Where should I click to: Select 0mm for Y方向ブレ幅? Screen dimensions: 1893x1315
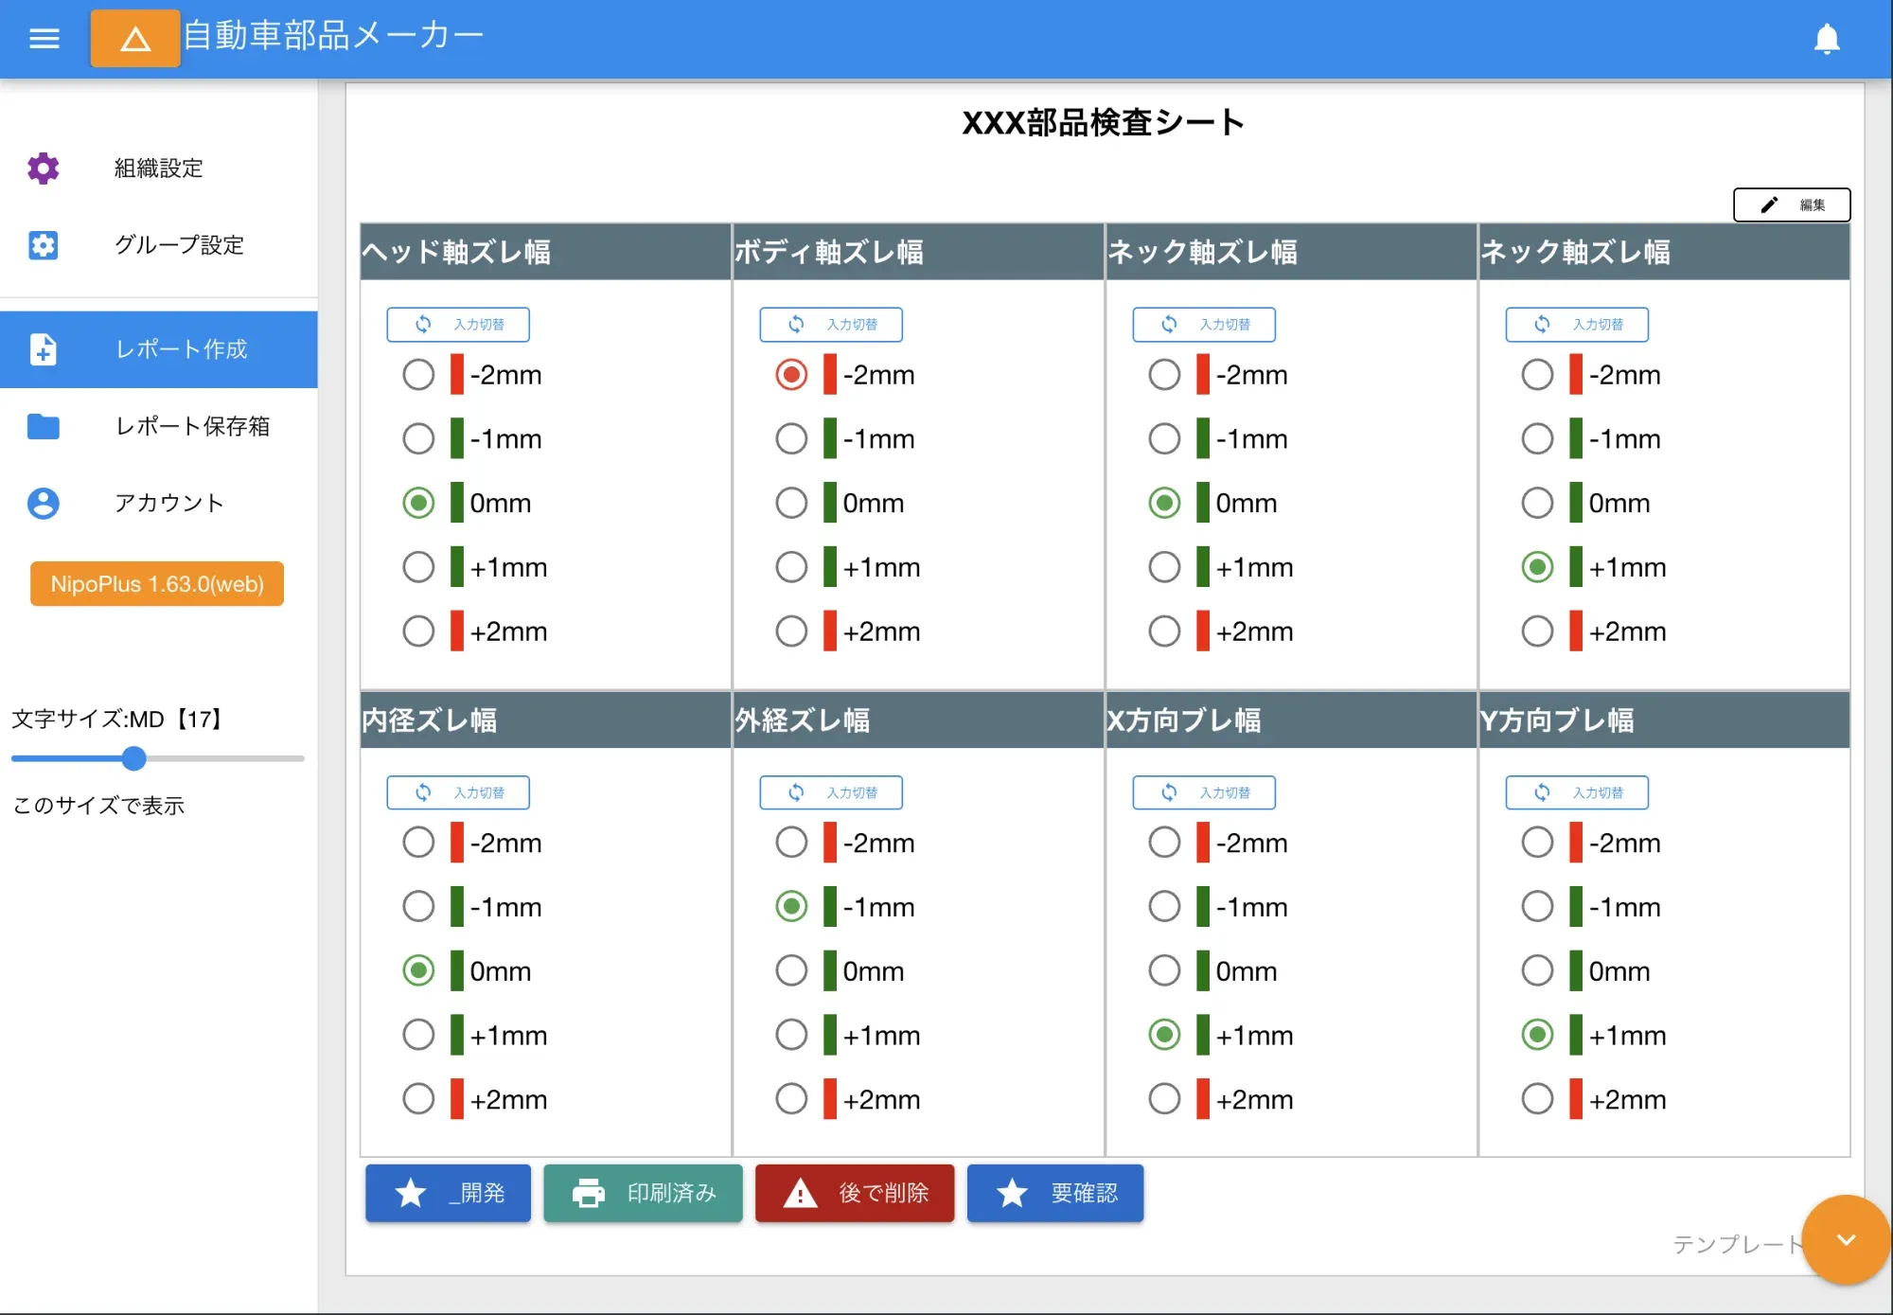1537,970
